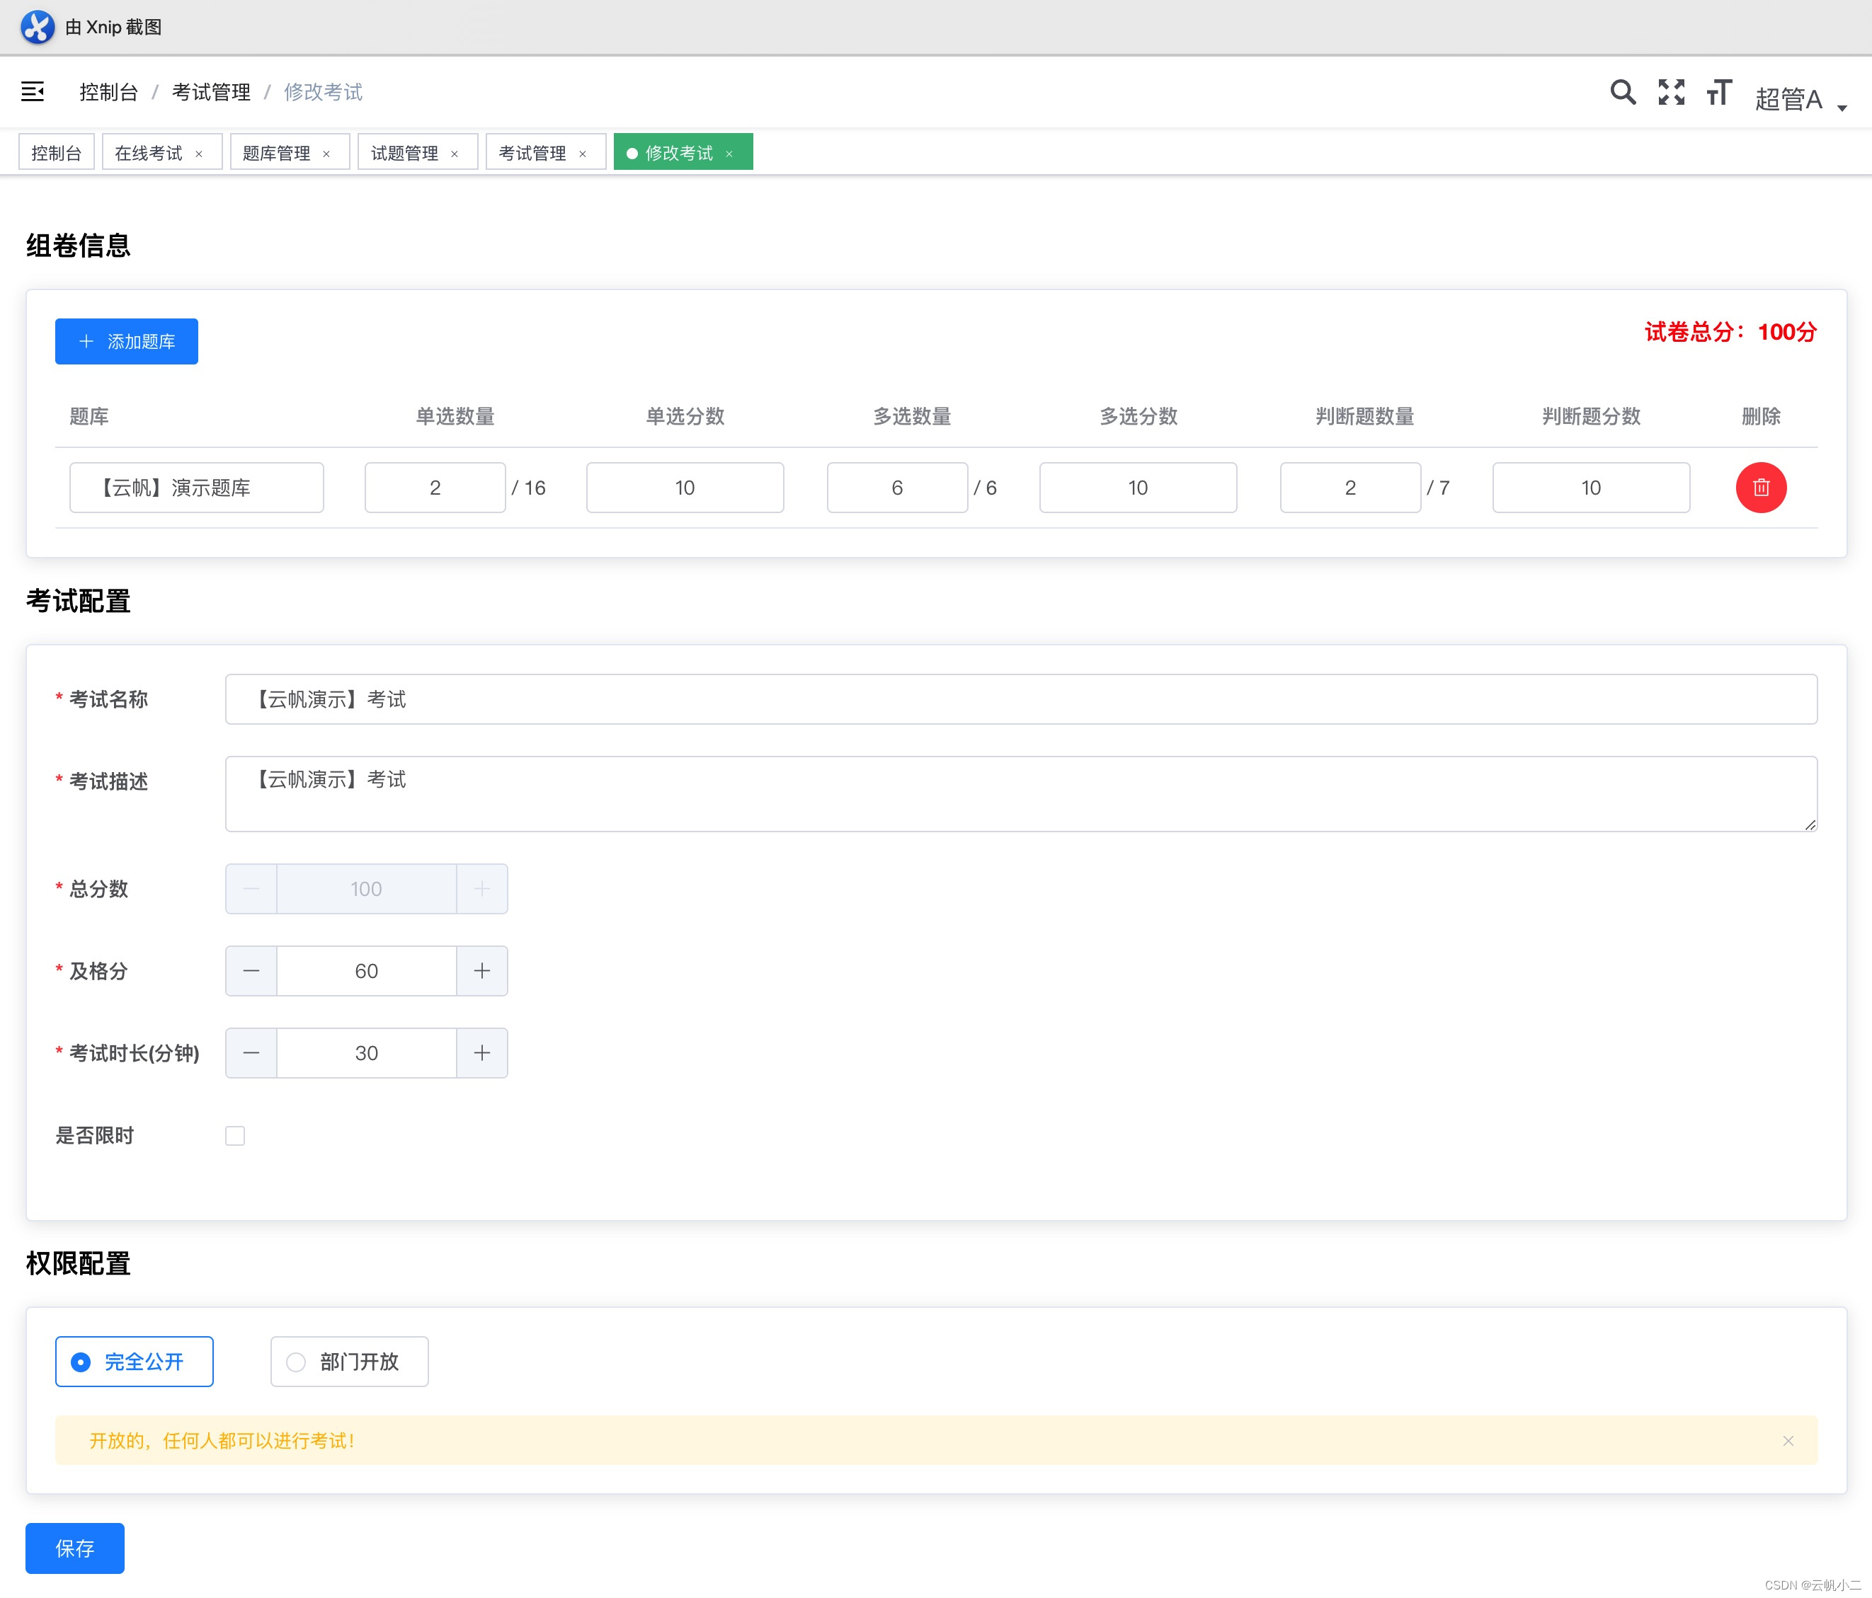Collapse the sidebar with hamburger icon
The image size is (1872, 1598).
point(33,91)
